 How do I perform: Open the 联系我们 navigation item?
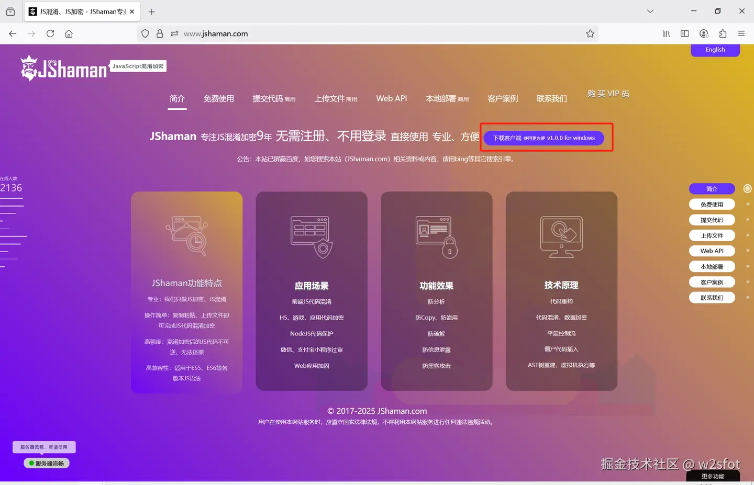pos(552,98)
